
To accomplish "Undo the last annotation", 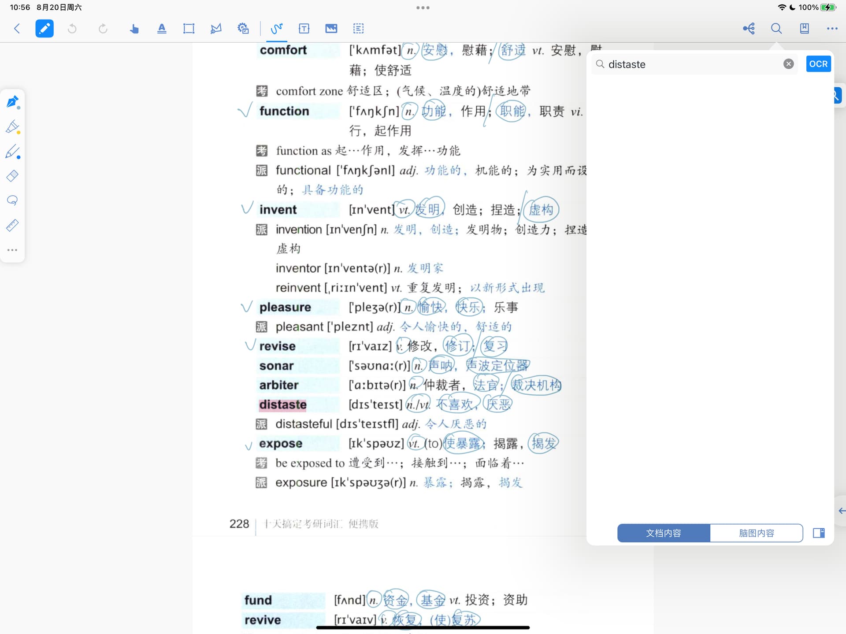I will (72, 29).
